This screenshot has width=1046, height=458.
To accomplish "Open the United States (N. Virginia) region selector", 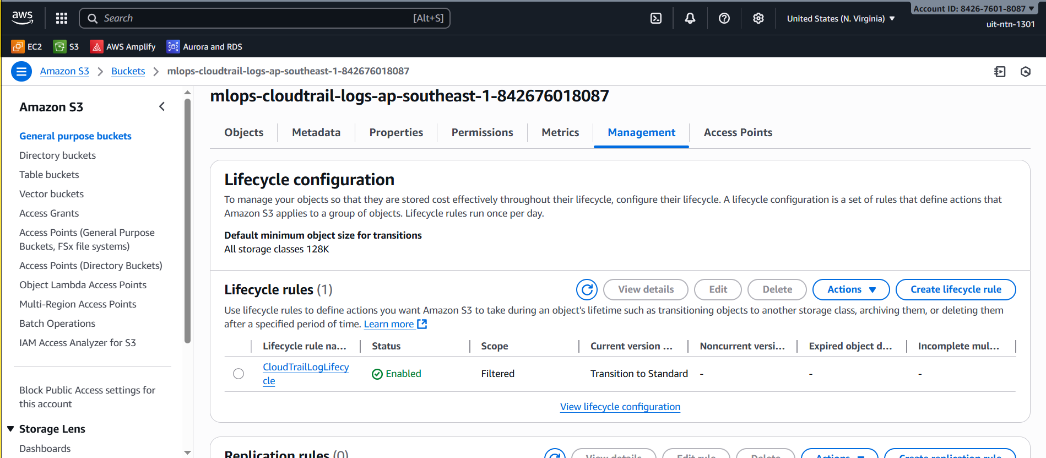I will point(841,19).
